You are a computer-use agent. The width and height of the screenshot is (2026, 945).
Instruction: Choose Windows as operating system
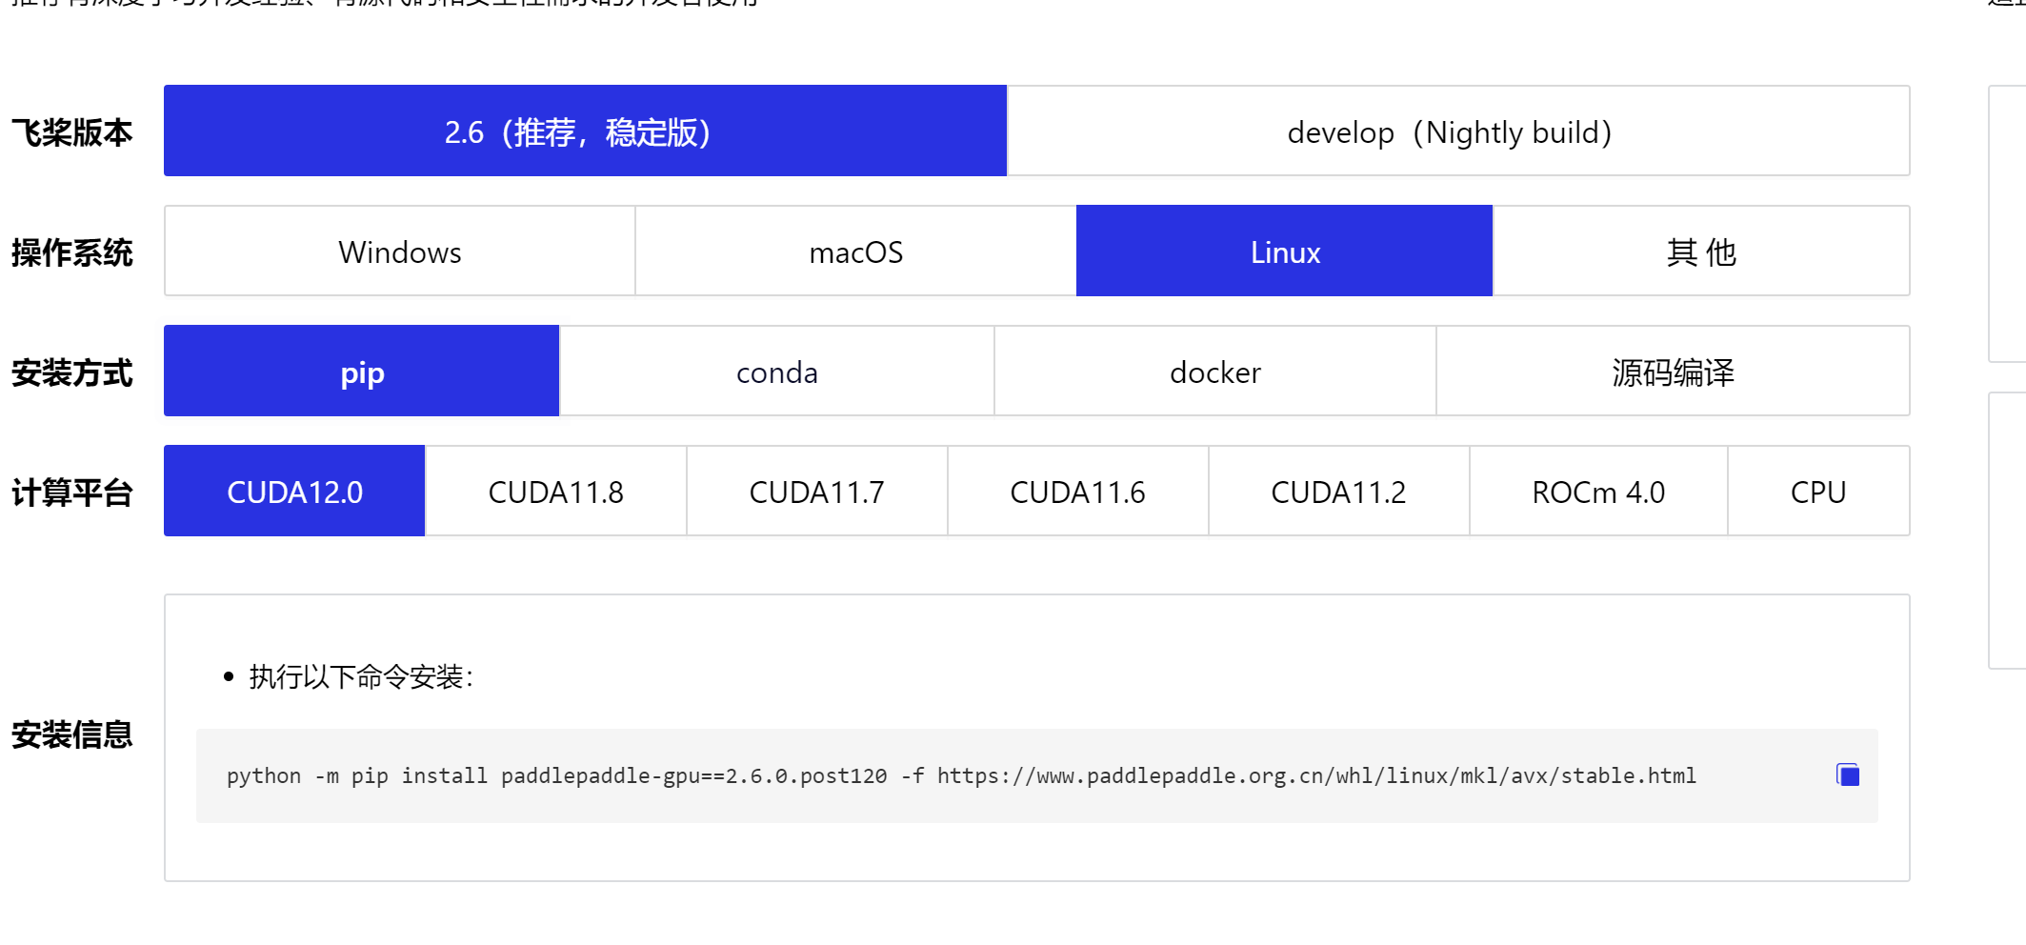pos(399,251)
